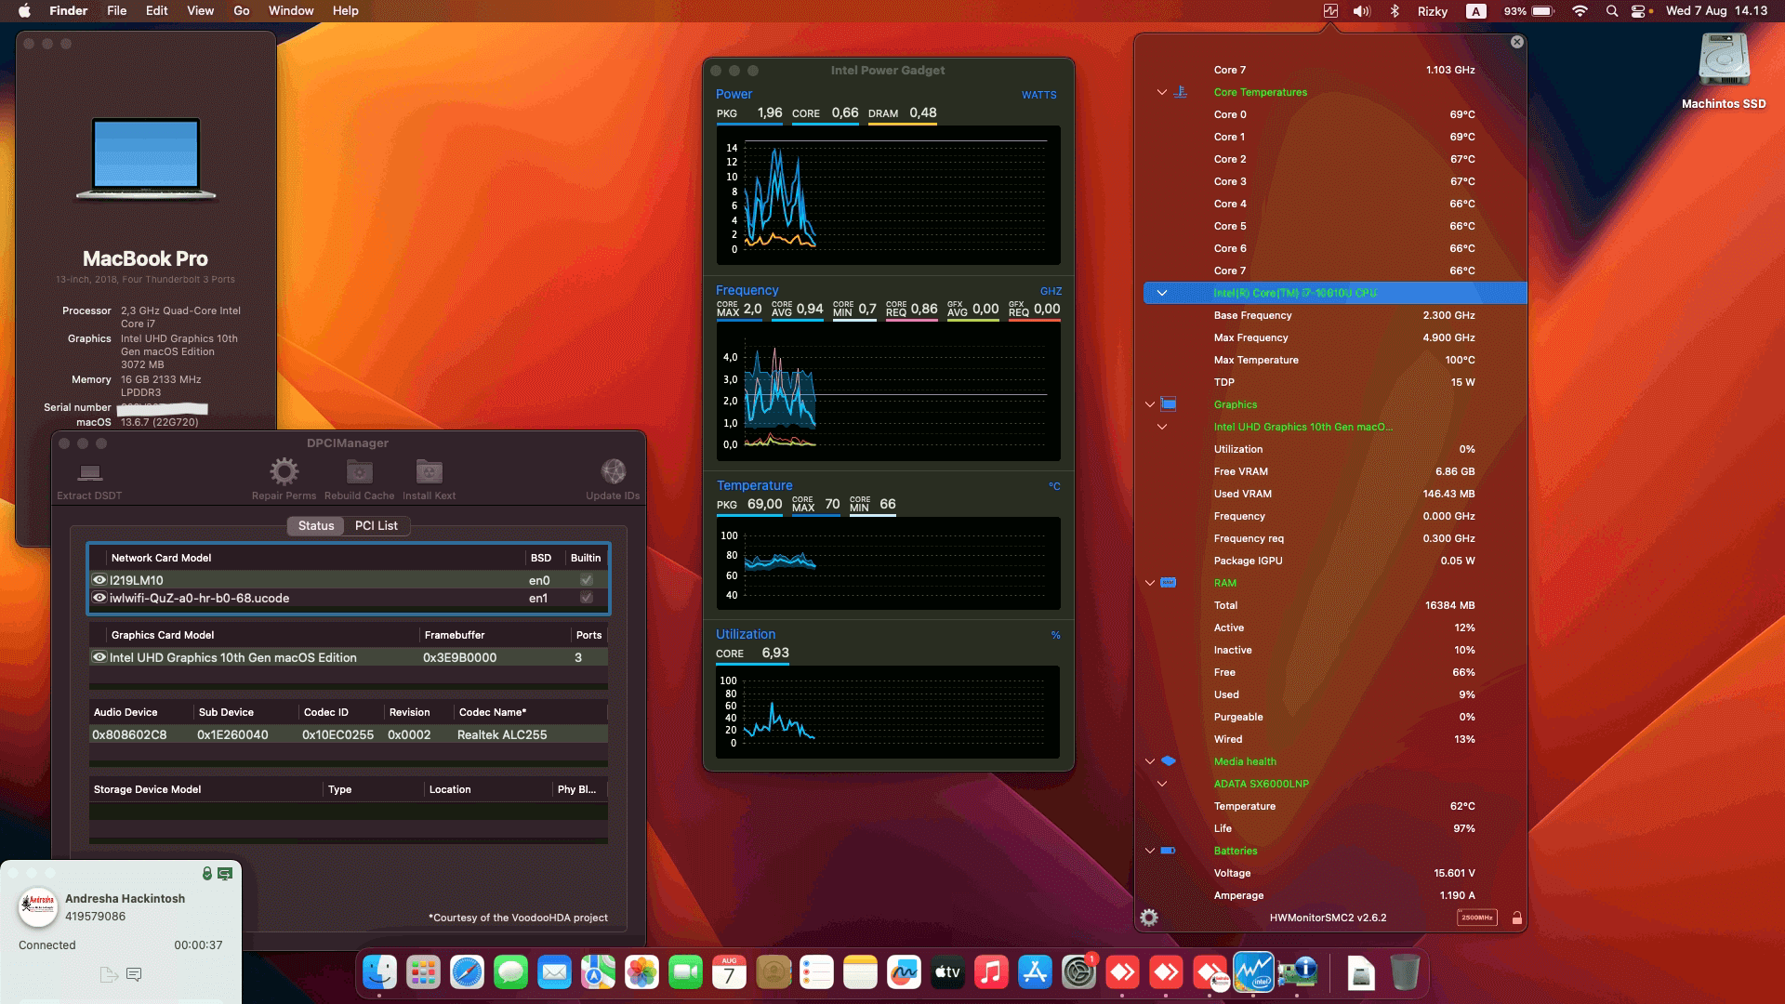Click Update IDs globe icon

click(x=613, y=471)
